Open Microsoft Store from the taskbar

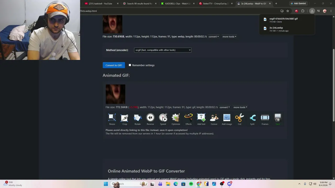click(183, 184)
